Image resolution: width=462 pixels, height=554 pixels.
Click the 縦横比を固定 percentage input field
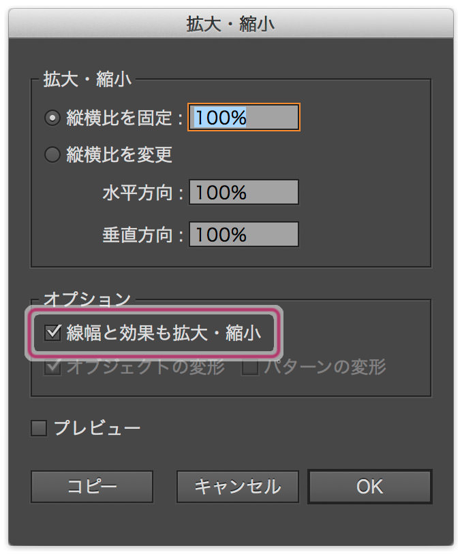point(244,117)
